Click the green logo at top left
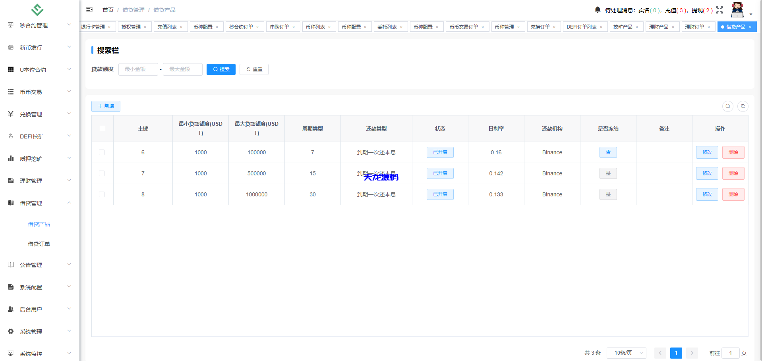This screenshot has width=762, height=361. point(37,10)
